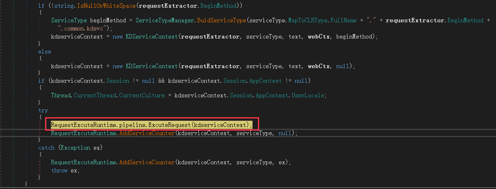The image size is (496, 189).
Task: Click kdserviceContext argument in ExcuteRequest call
Action: [219, 125]
